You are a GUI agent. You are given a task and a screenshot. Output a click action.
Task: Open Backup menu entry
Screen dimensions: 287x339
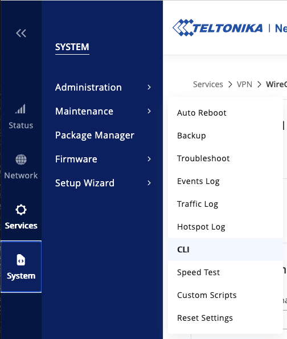coord(225,136)
